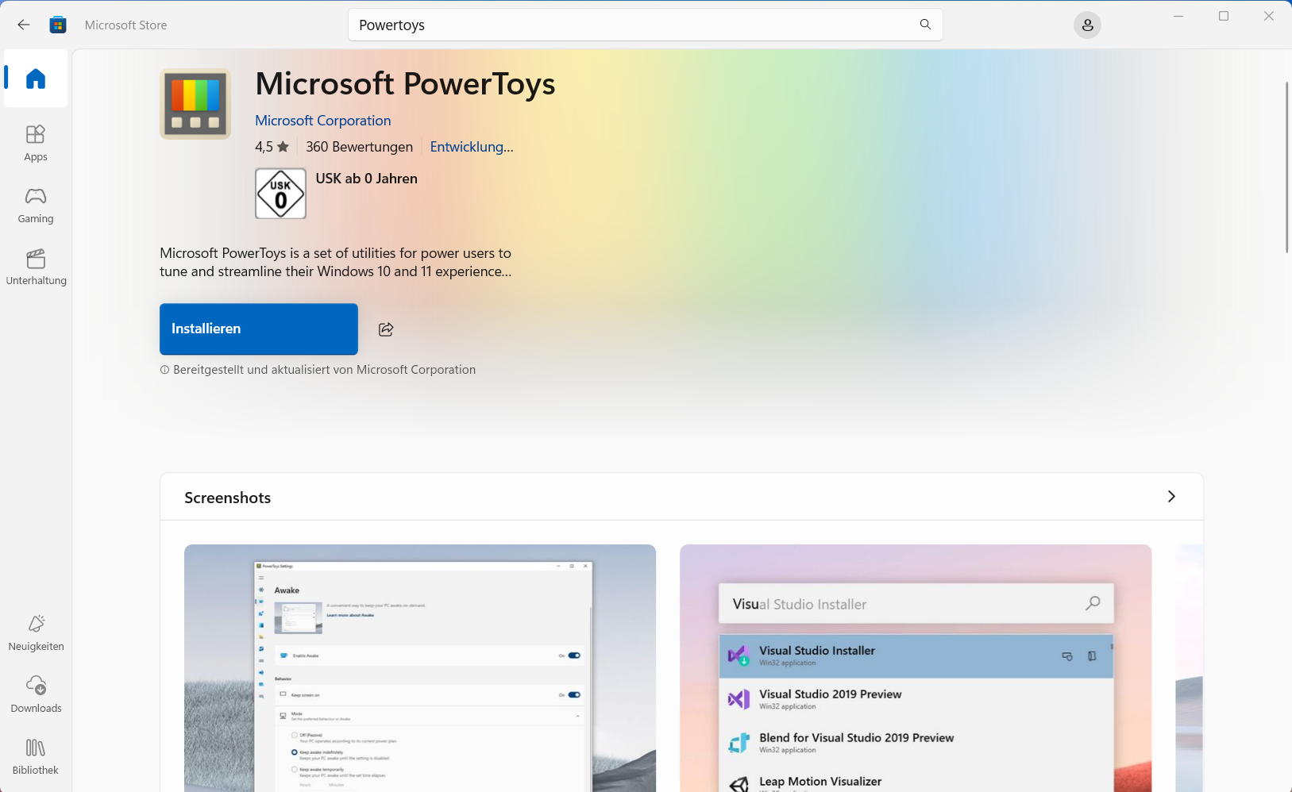Click the PowerToys app logo
This screenshot has width=1292, height=792.
[x=195, y=104]
